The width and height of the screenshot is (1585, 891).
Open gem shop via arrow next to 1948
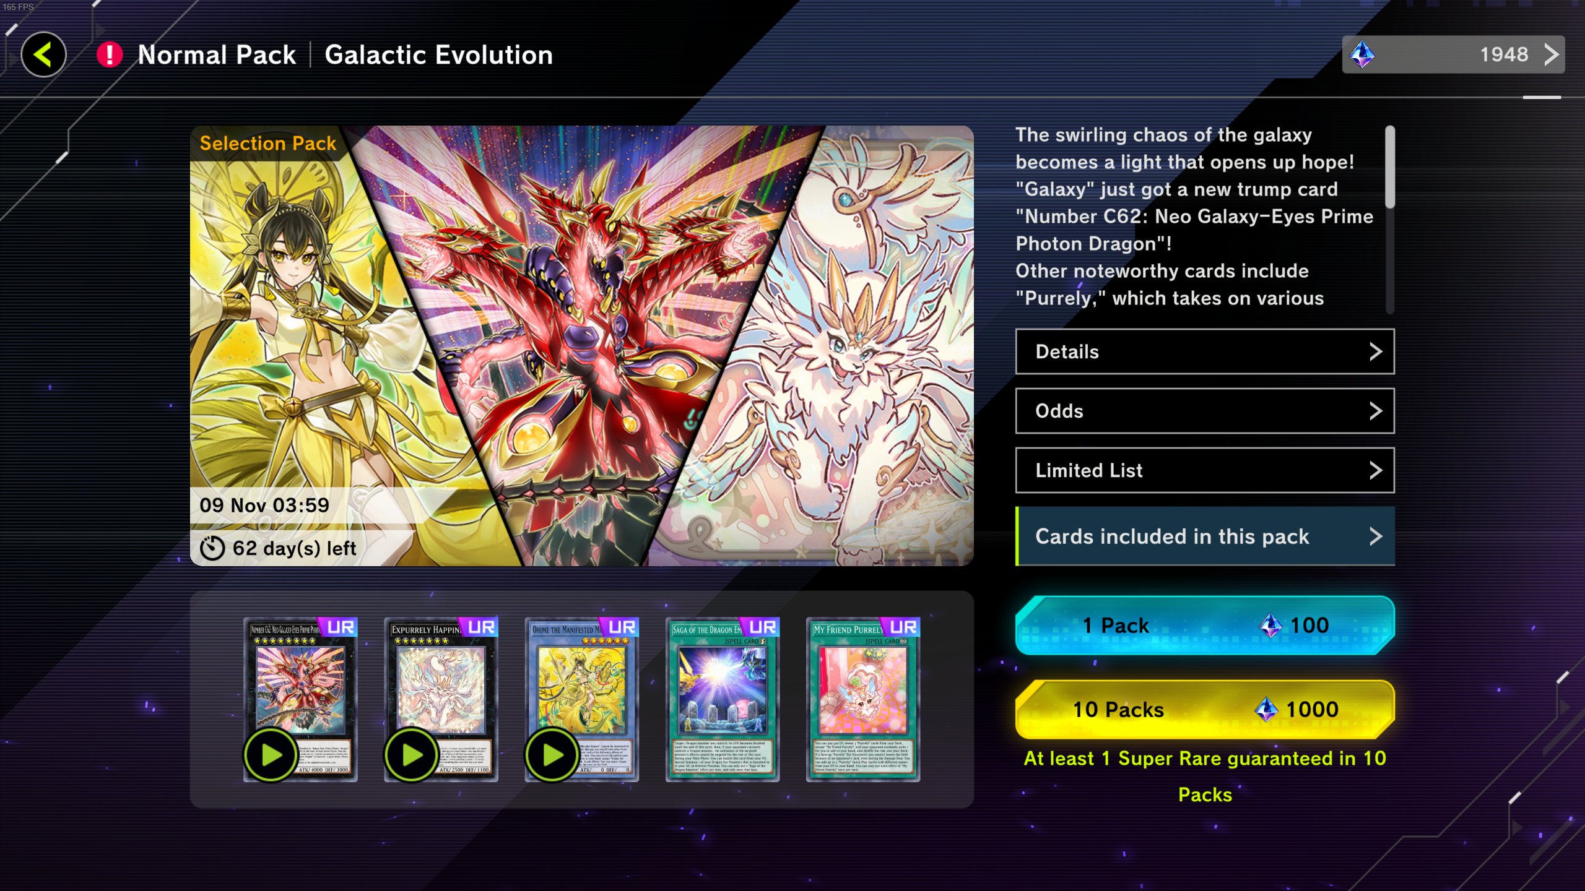1550,54
